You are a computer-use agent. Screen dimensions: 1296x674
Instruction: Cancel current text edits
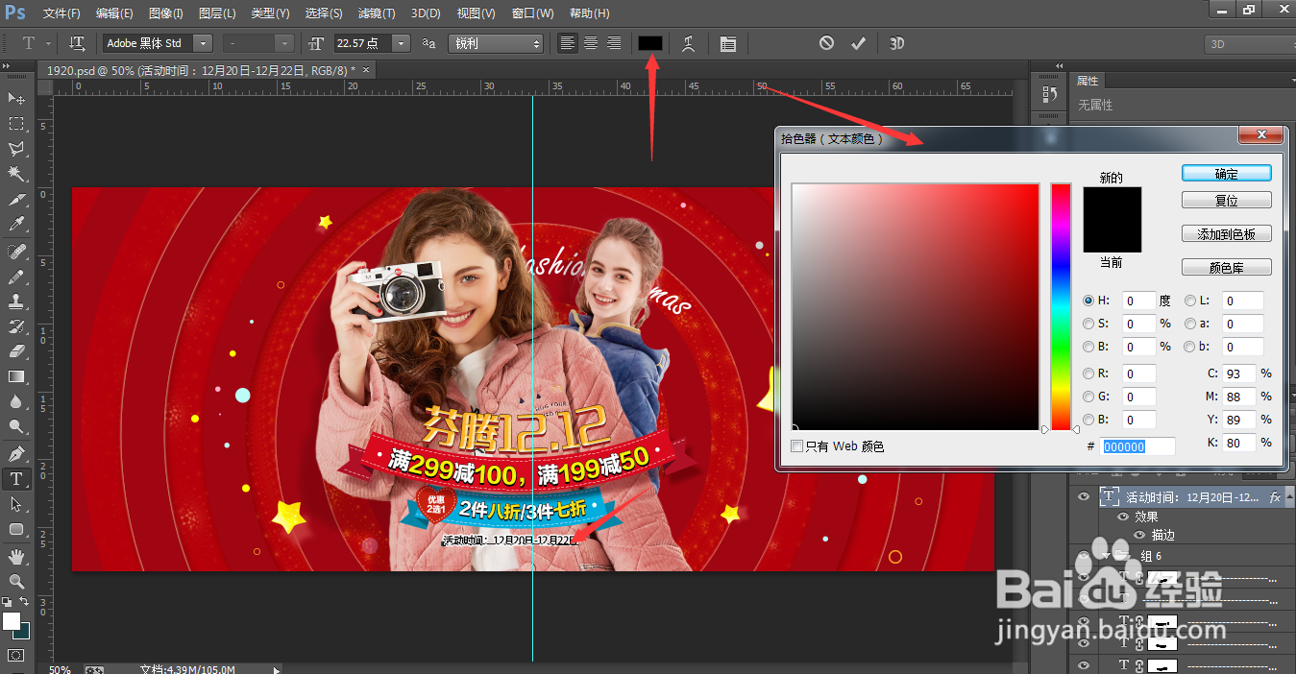(826, 43)
